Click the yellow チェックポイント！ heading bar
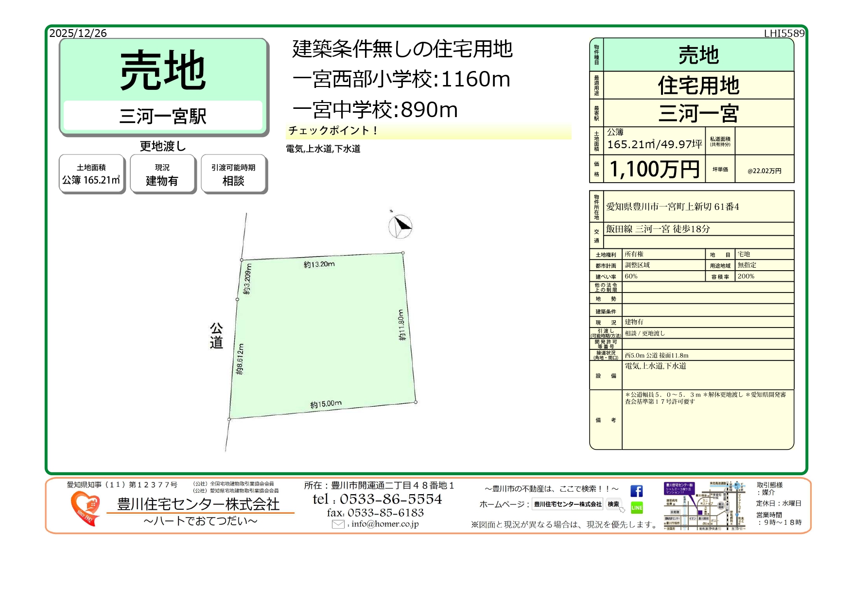 click(428, 131)
